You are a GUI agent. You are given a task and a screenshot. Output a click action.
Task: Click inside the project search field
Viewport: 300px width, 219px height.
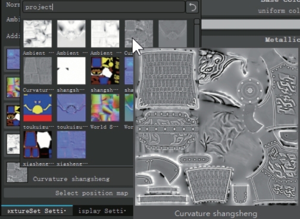(104, 7)
